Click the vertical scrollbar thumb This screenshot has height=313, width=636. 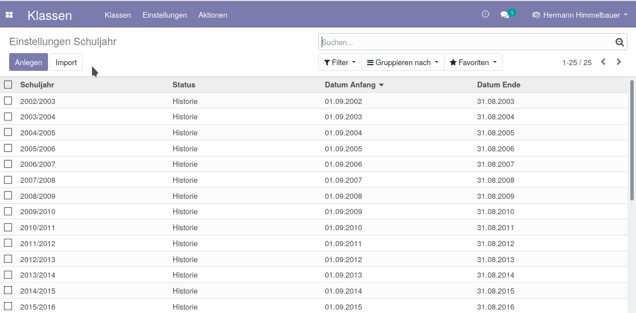[x=632, y=140]
